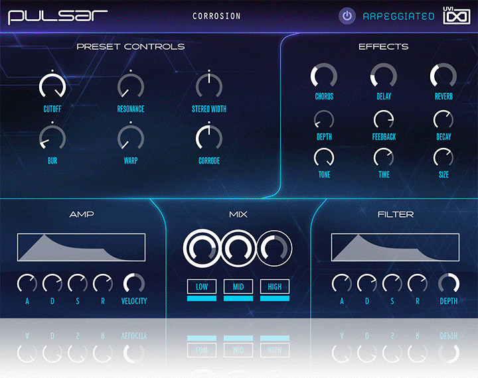478x378 pixels.
Task: Click the delay Feedback knob
Action: 384,120
